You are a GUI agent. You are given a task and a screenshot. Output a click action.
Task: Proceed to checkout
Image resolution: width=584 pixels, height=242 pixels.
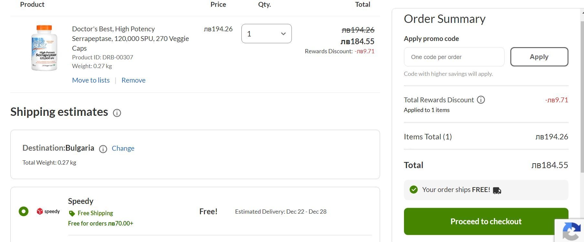pyautogui.click(x=486, y=221)
